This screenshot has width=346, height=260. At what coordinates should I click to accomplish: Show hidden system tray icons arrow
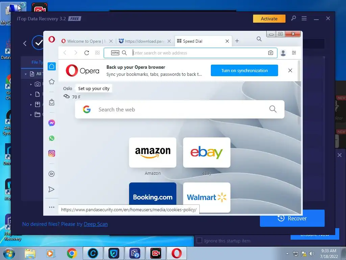287,254
